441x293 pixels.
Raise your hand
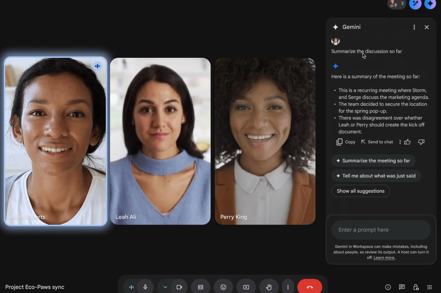point(269,287)
